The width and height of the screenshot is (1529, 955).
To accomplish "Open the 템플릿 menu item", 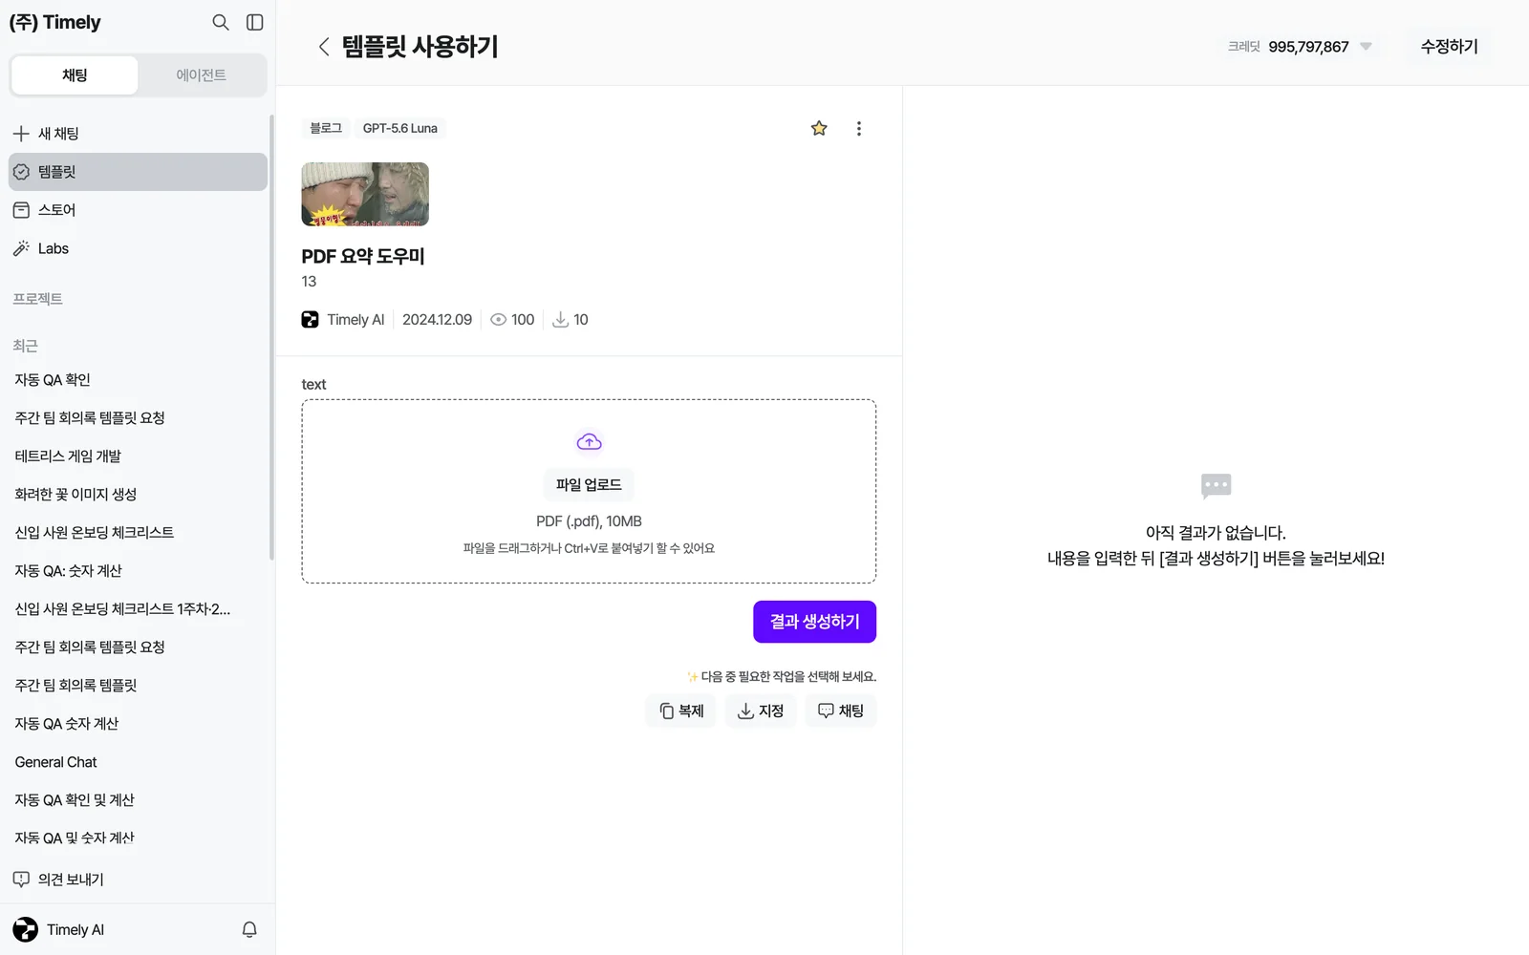I will pyautogui.click(x=138, y=172).
